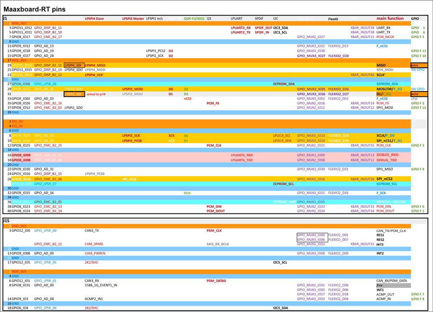Click the FlexIO column header
The height and width of the screenshot is (312, 433).
[x=333, y=19]
